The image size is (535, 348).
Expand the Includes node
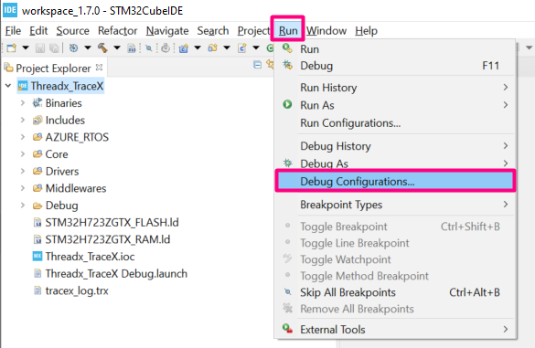(x=23, y=120)
